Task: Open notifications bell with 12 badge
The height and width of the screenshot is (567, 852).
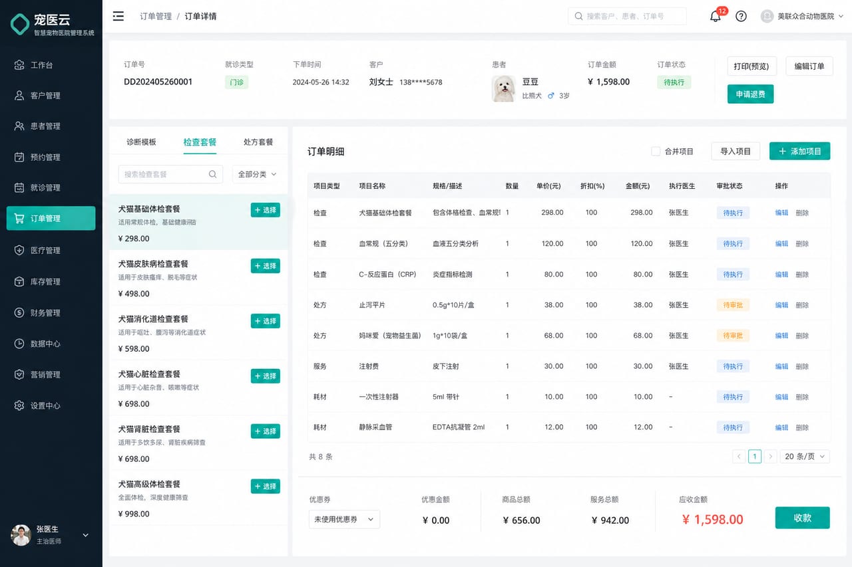Action: 716,16
